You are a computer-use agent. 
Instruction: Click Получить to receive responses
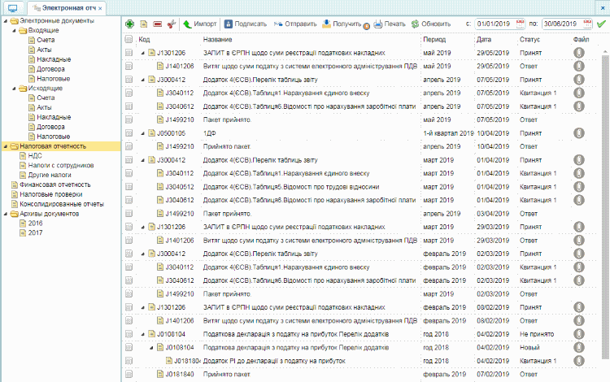pyautogui.click(x=342, y=24)
